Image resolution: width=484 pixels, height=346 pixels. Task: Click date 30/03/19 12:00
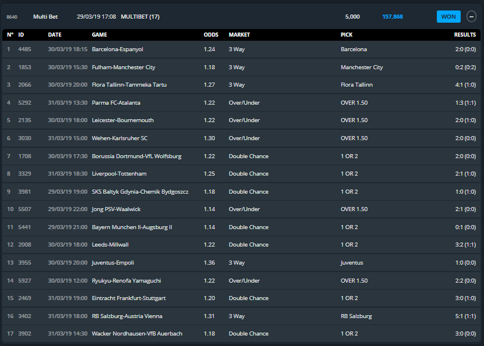(68, 281)
